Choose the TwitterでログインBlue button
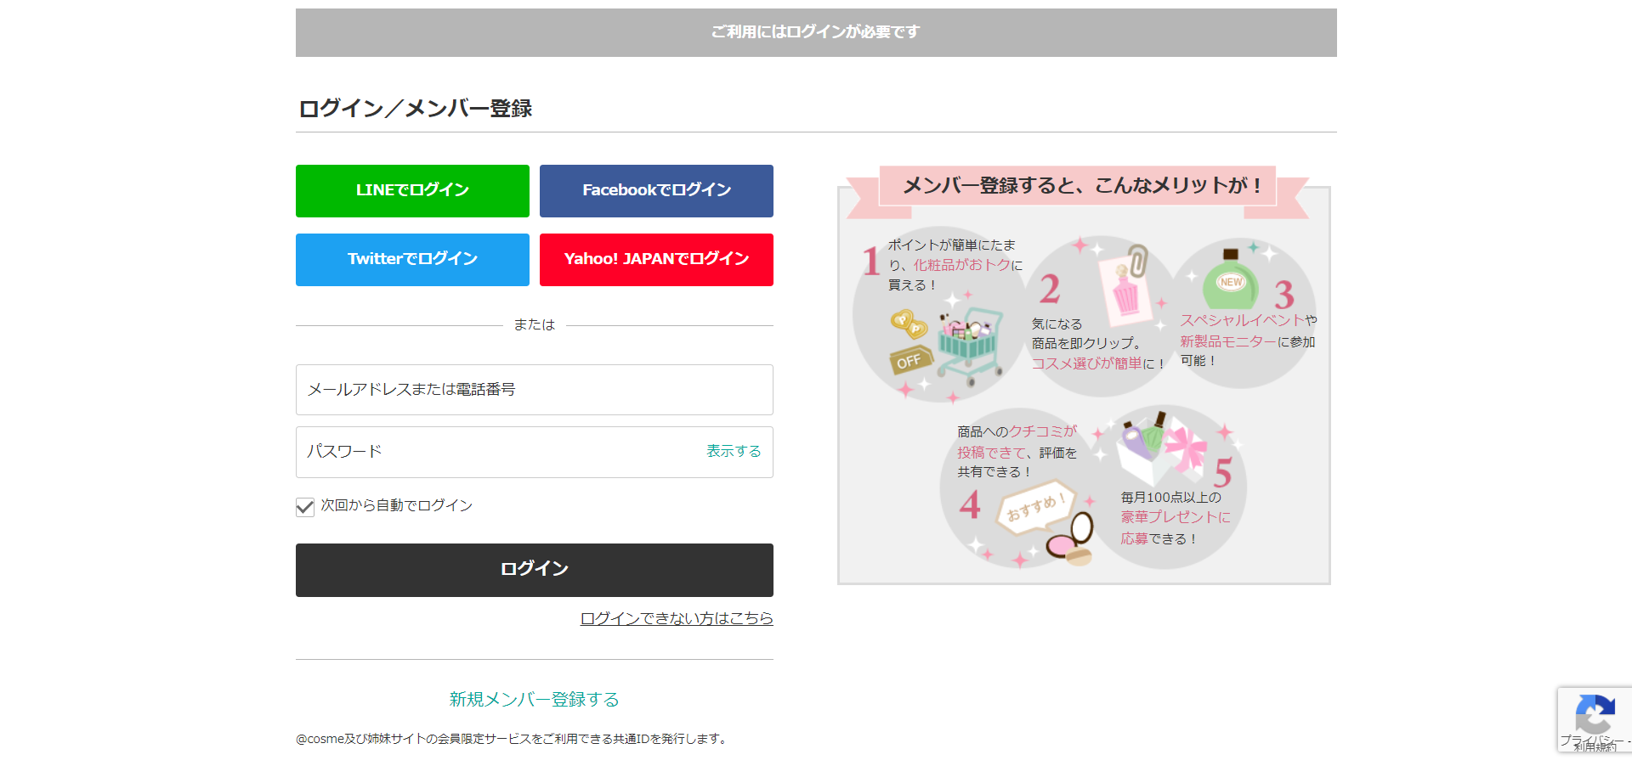 click(x=412, y=260)
